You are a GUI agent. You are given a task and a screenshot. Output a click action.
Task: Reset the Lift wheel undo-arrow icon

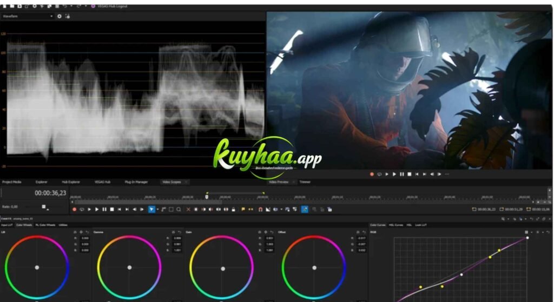pos(87,232)
